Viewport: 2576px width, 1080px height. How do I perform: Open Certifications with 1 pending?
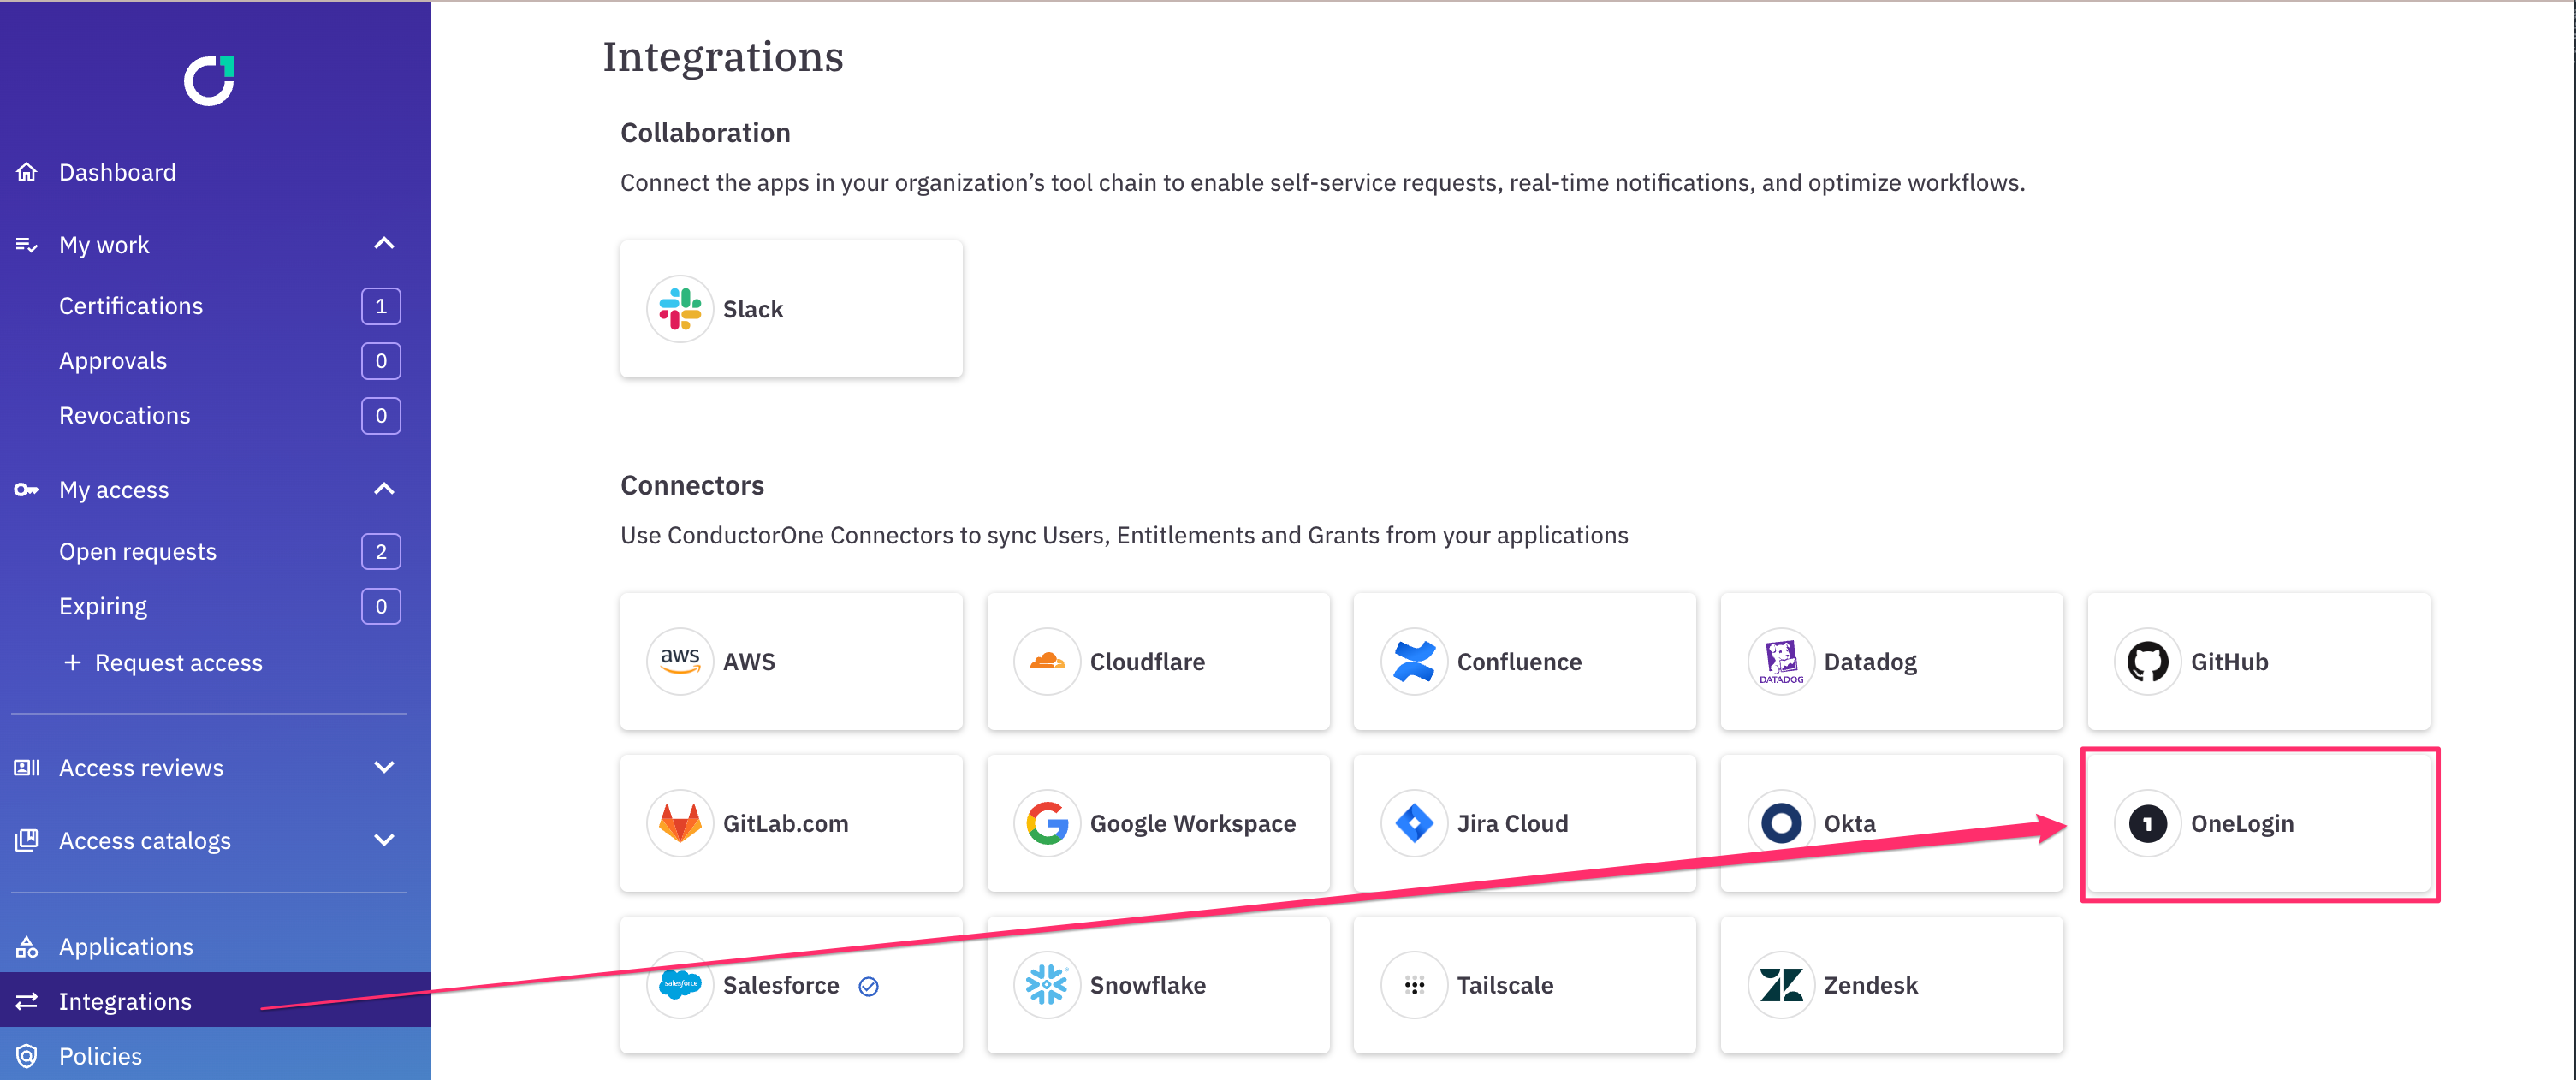point(131,306)
